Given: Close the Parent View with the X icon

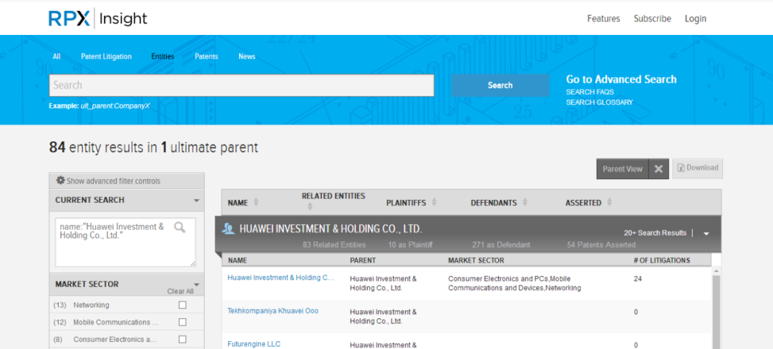Looking at the screenshot, I should point(658,169).
